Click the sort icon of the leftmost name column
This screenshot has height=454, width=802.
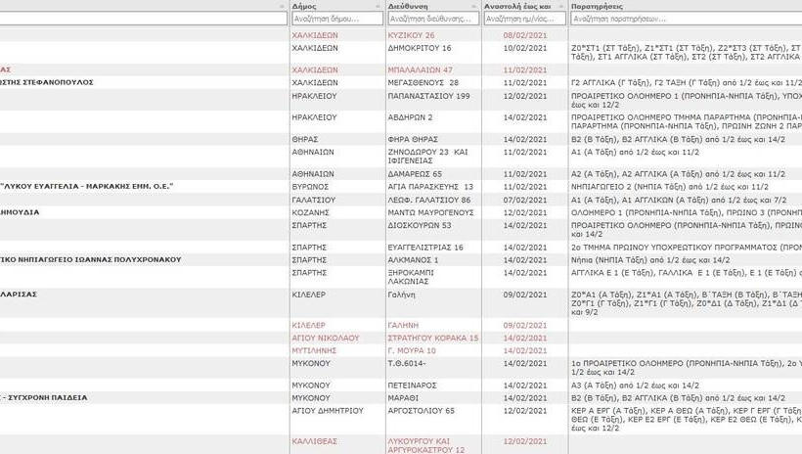click(x=283, y=6)
